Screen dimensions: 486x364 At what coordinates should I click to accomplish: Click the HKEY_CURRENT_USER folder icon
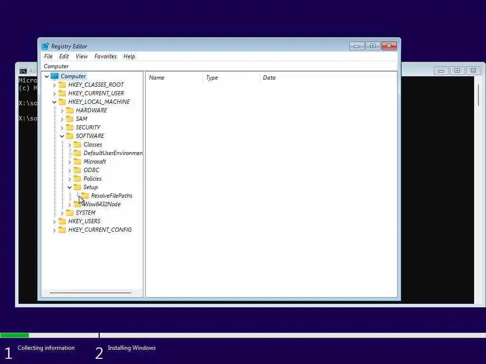coord(62,93)
